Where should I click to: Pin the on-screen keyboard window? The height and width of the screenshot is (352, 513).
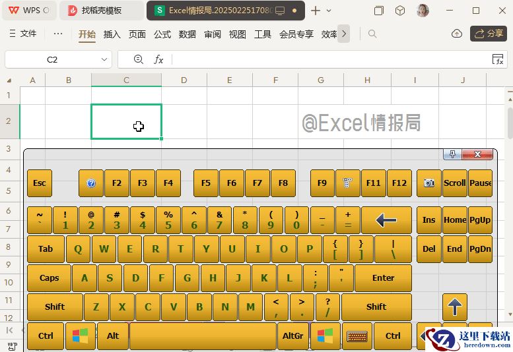(452, 154)
